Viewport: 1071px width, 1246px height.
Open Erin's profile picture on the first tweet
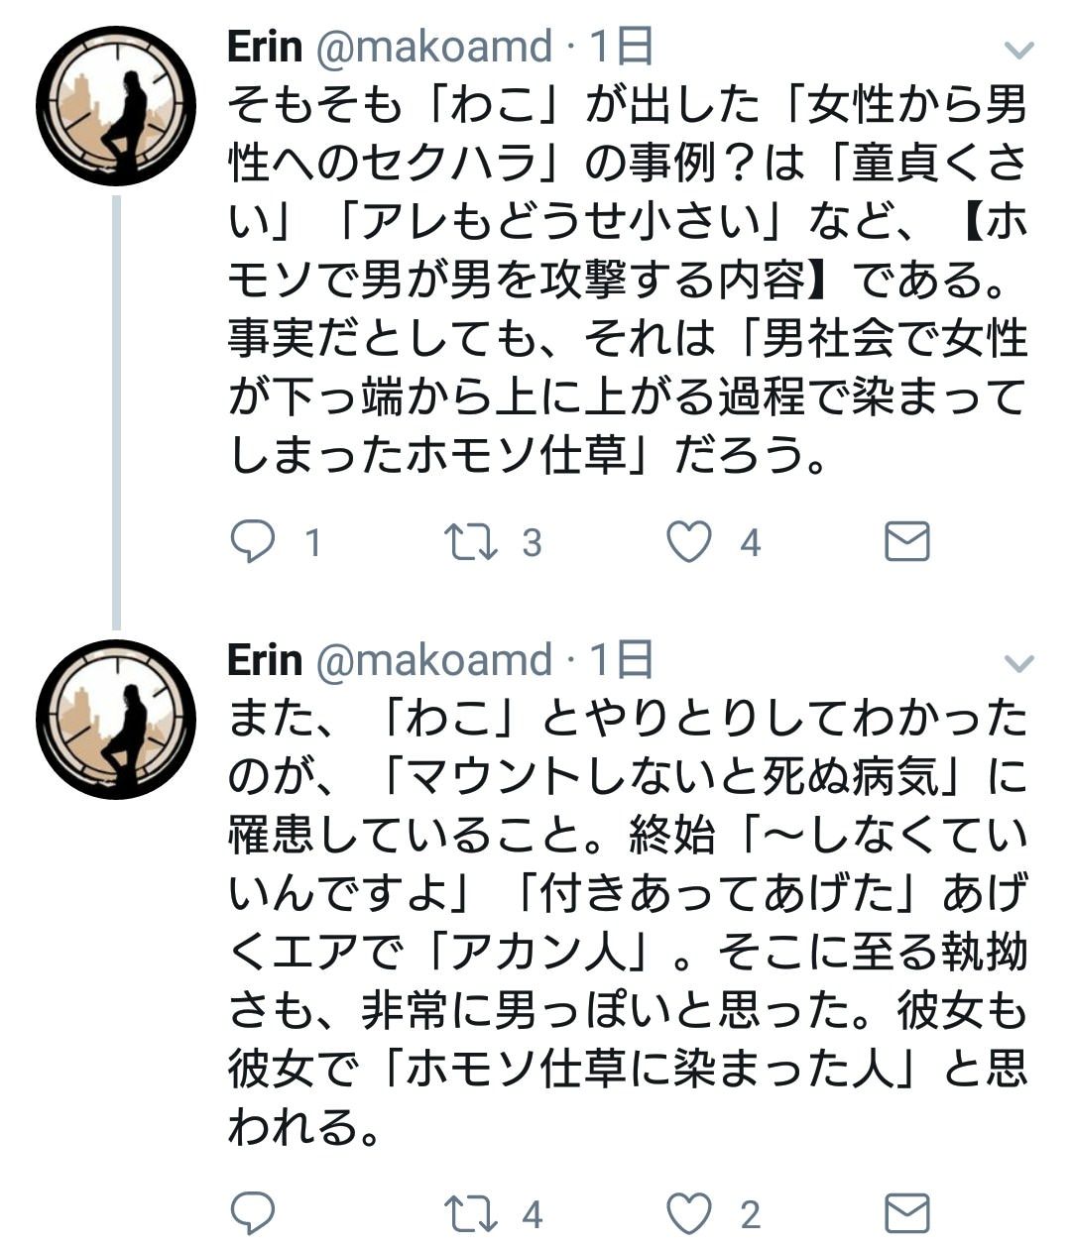pyautogui.click(x=116, y=106)
